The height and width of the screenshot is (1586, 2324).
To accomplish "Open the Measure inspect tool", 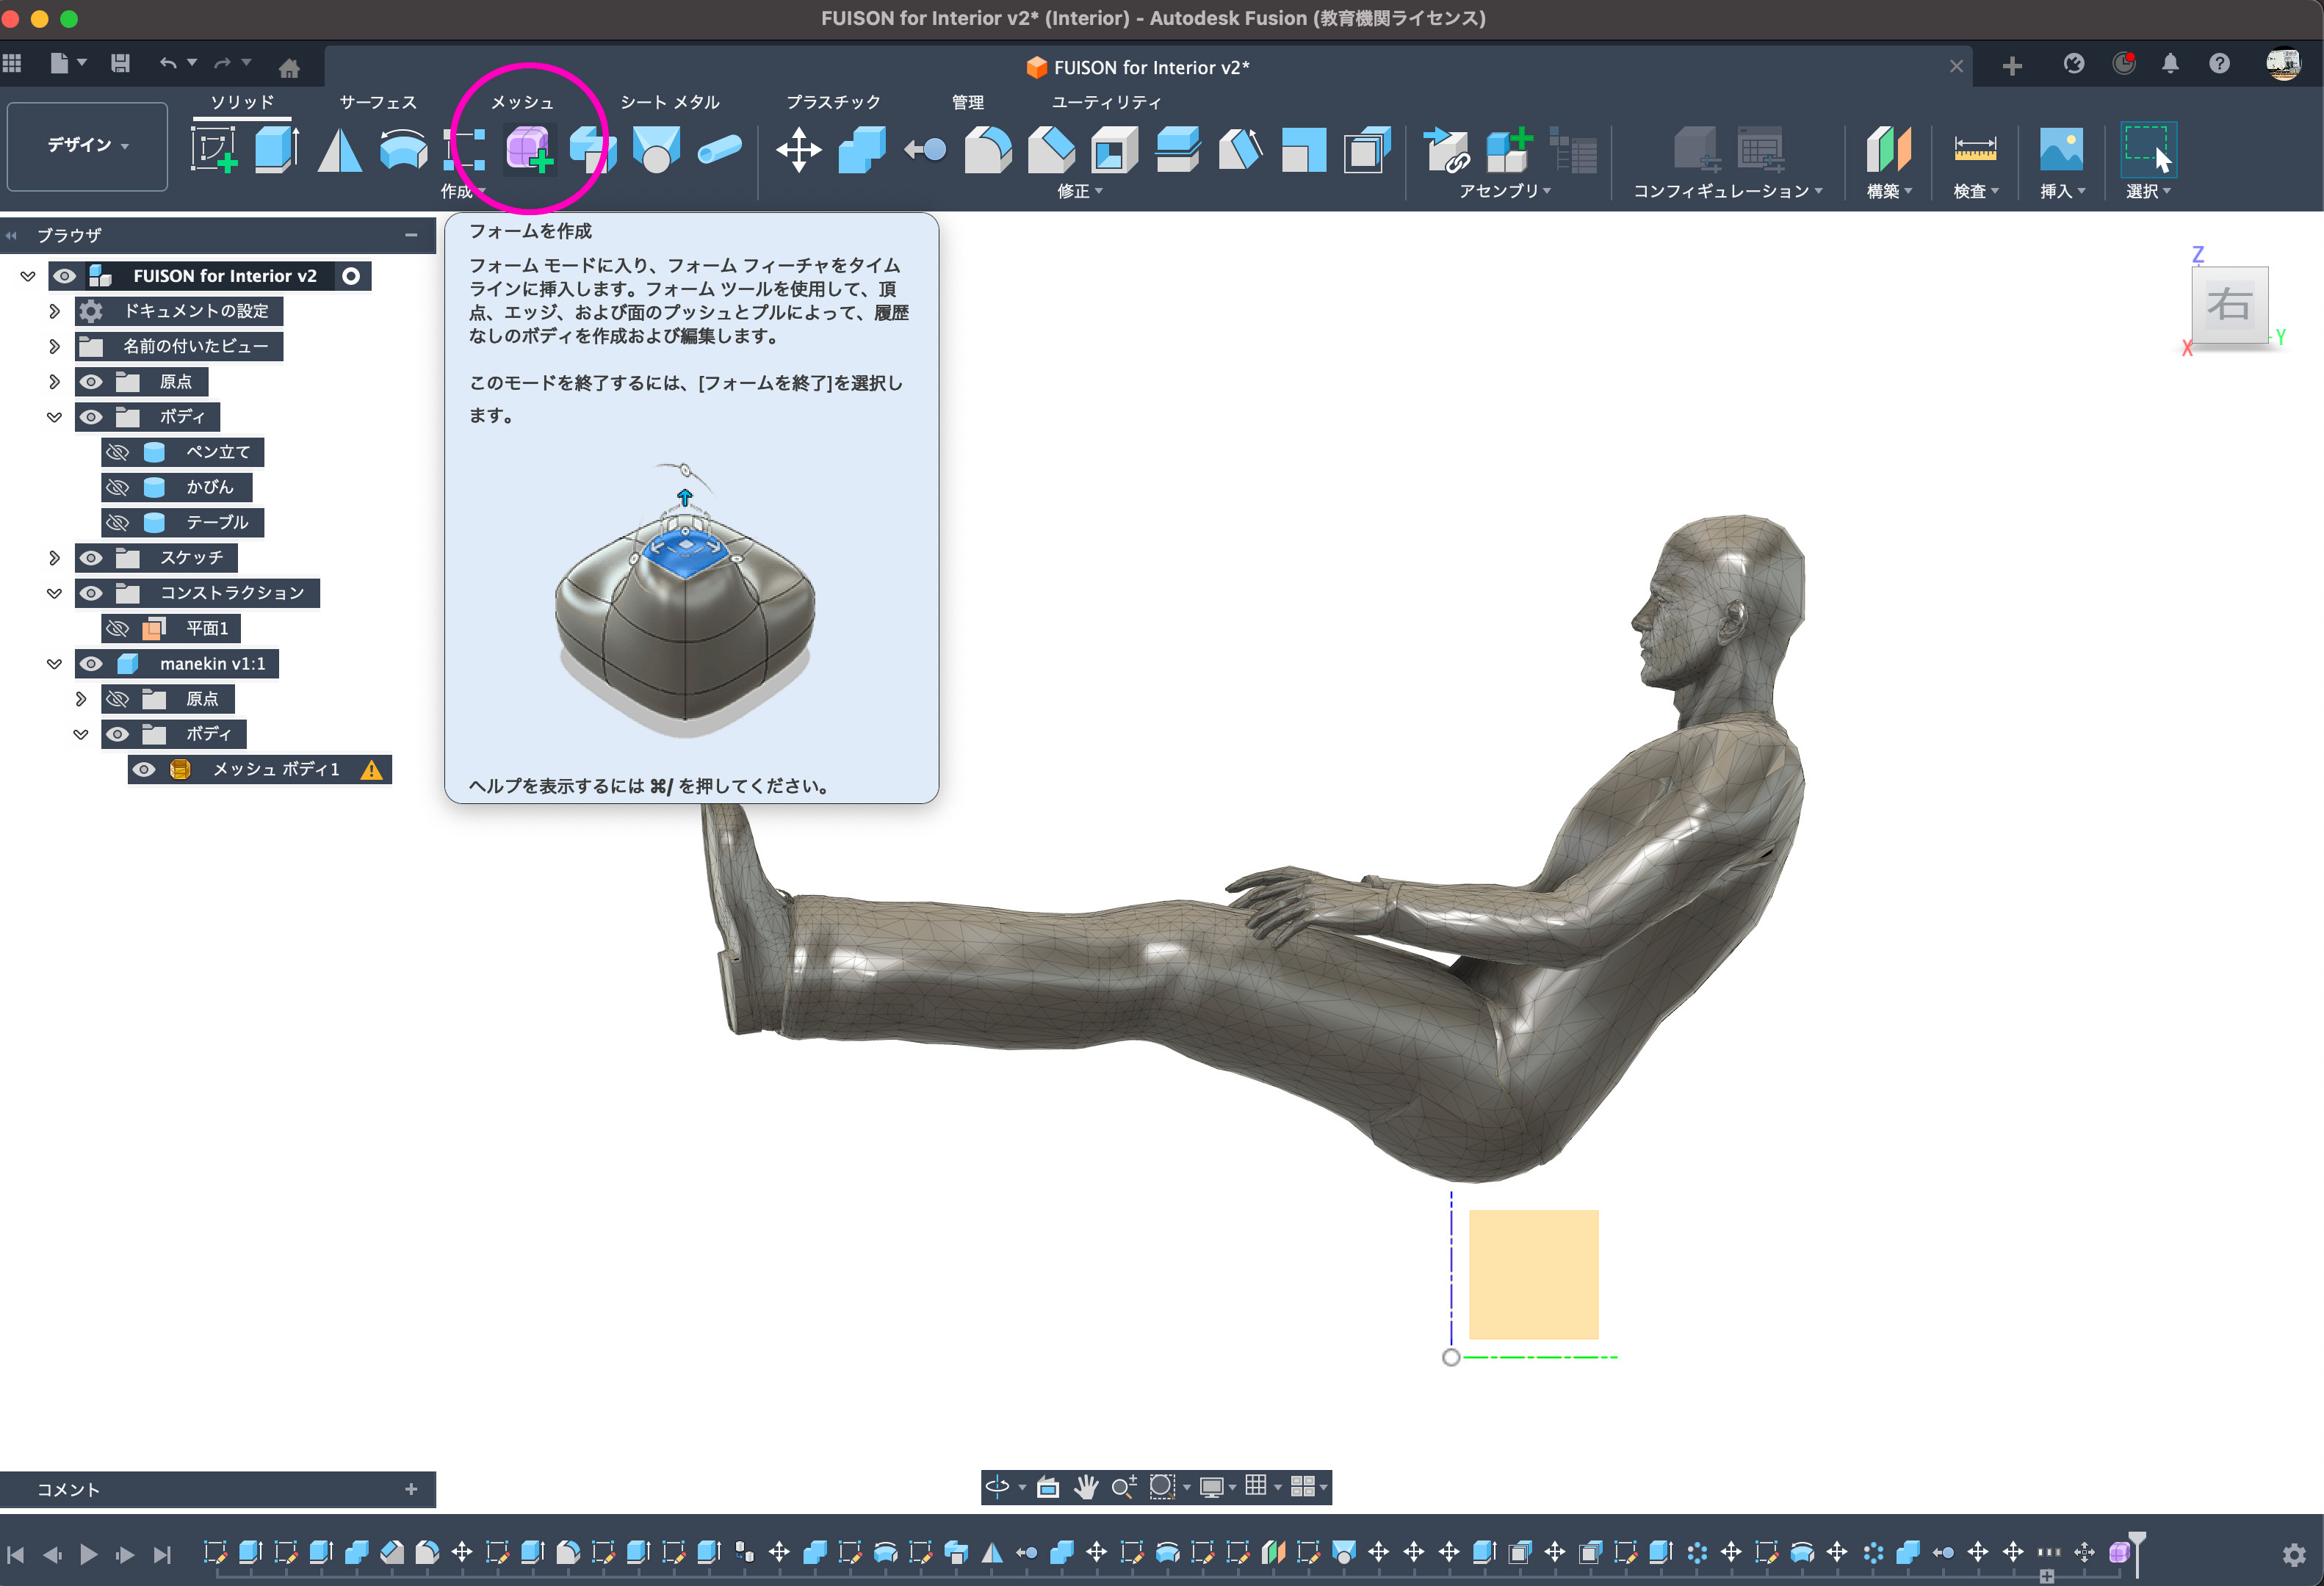I will [1974, 149].
